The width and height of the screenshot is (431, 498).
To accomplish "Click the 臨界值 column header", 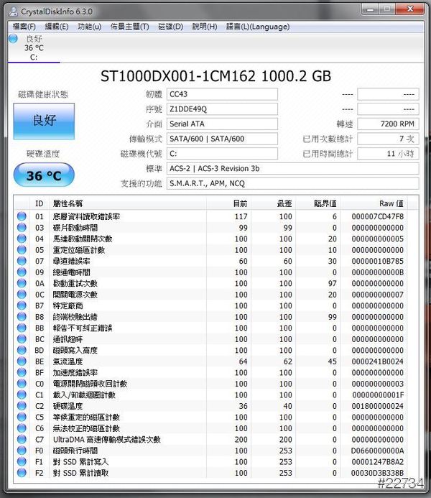I will click(x=318, y=203).
